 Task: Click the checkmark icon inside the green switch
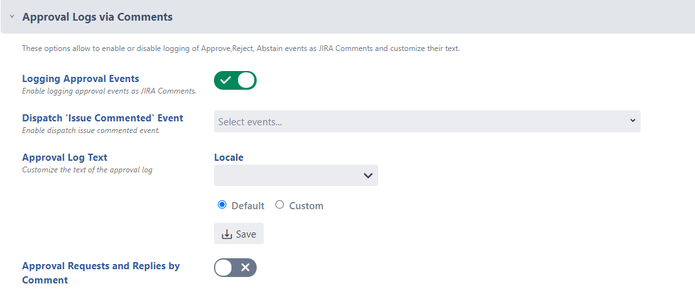pos(226,80)
